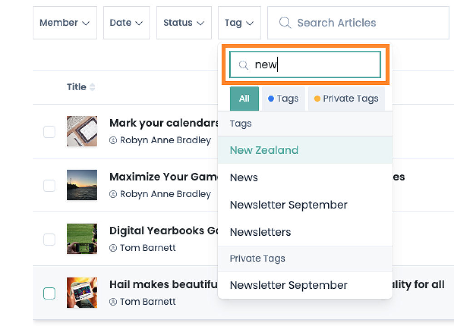
Task: Collapse the Tag filter dropdown
Action: click(x=239, y=23)
